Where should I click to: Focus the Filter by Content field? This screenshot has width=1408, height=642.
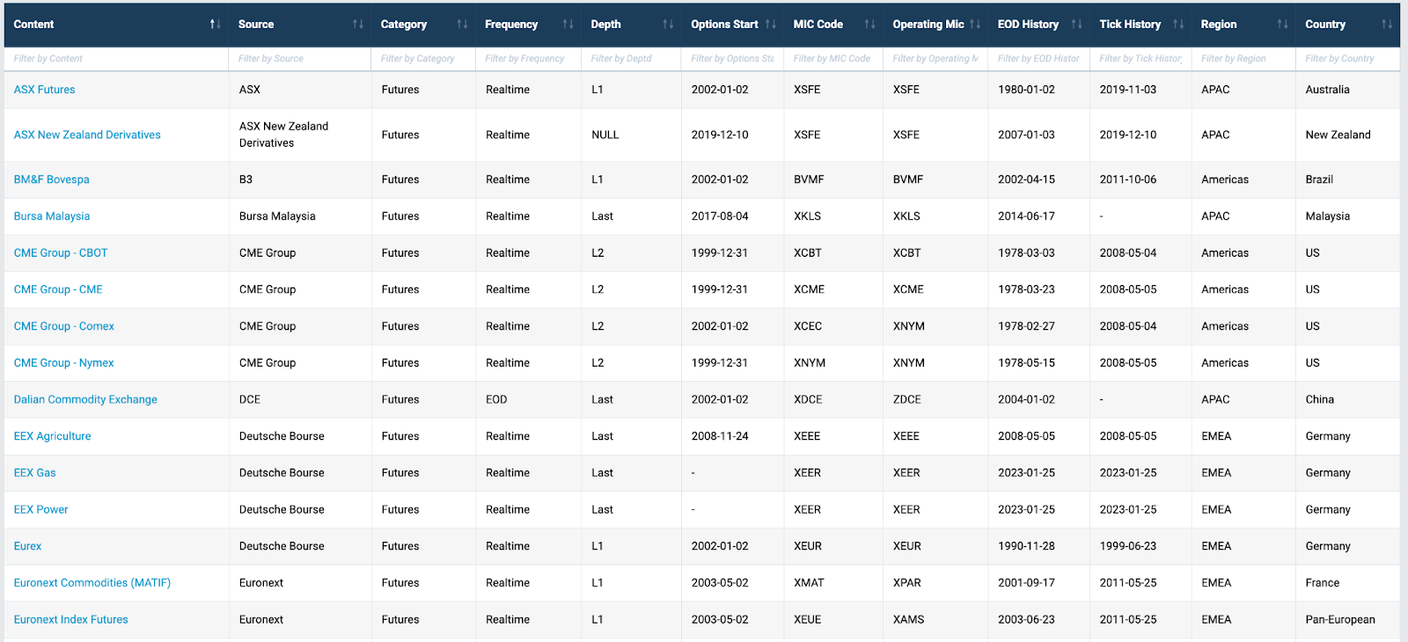116,59
